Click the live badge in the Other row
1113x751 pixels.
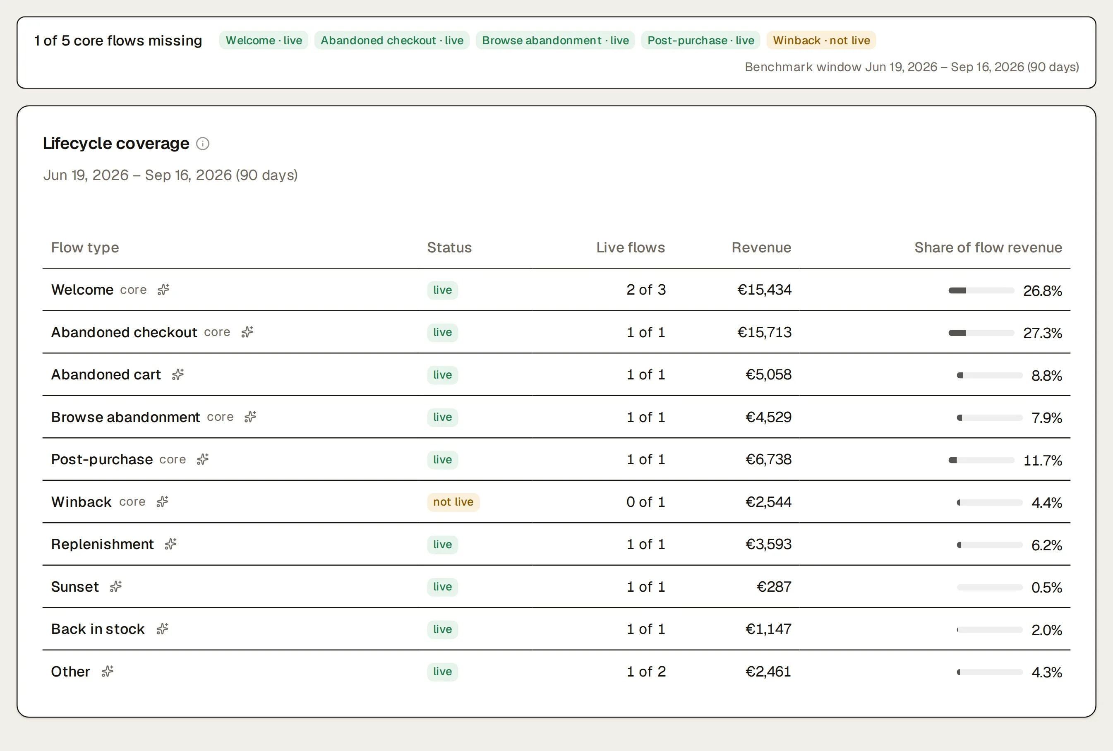[443, 672]
